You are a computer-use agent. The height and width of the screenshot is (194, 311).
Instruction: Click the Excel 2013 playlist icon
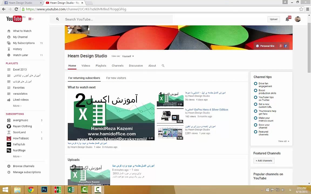coord(9,70)
